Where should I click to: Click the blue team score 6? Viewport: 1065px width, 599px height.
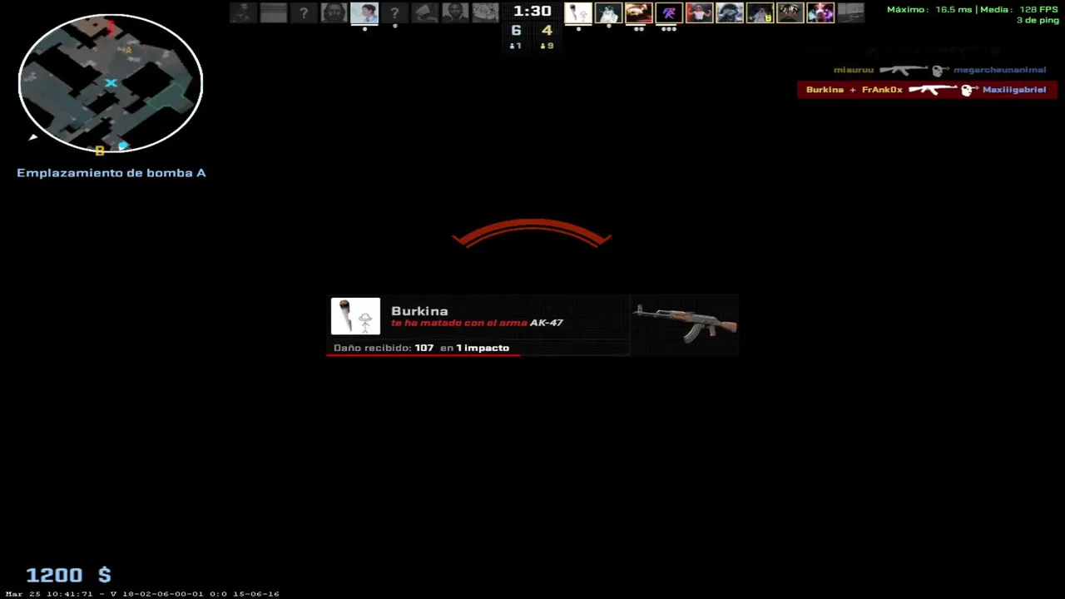coord(516,31)
